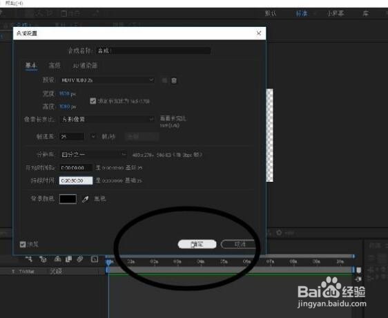Switch to the 基本 tab
This screenshot has width=388, height=318.
(31, 66)
